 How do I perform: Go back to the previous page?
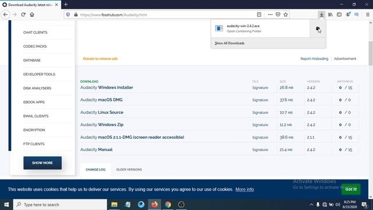(x=5, y=15)
